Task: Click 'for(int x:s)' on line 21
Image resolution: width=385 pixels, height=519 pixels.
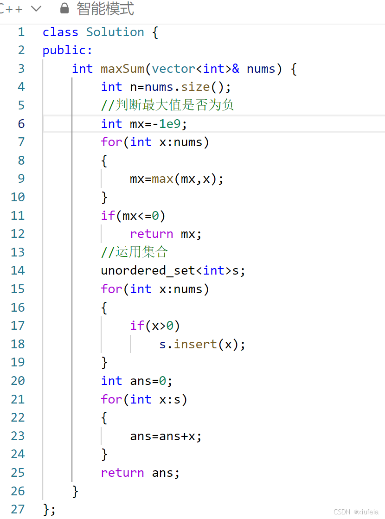Action: coord(144,399)
